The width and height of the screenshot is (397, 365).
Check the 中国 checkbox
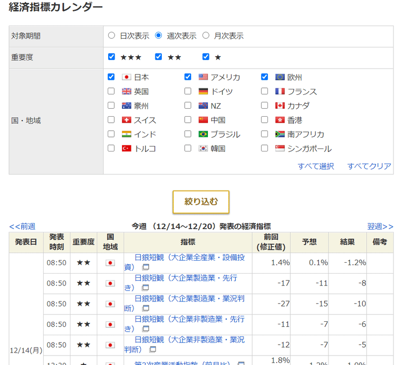188,120
